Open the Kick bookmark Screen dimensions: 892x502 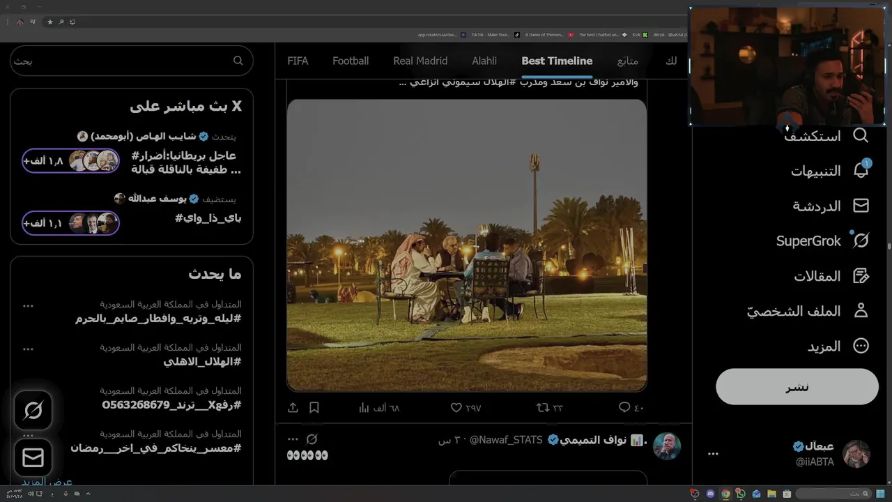(640, 34)
